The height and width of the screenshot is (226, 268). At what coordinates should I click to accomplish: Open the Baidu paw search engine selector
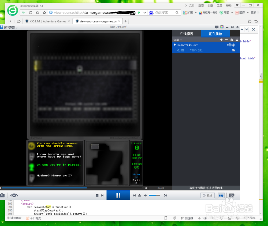point(151,13)
